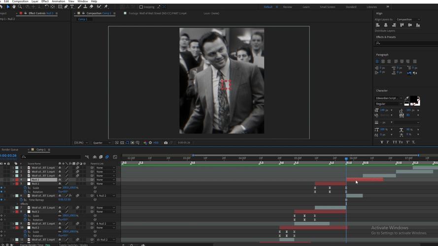The image size is (438, 246).
Task: Select the Zoom tool in toolbar
Action: coord(20,7)
